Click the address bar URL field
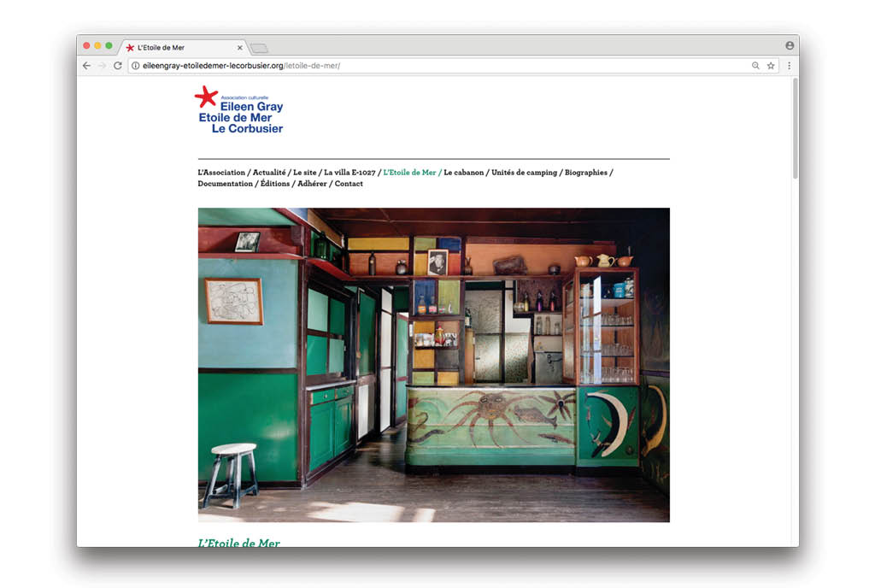The image size is (875, 588). 427,66
